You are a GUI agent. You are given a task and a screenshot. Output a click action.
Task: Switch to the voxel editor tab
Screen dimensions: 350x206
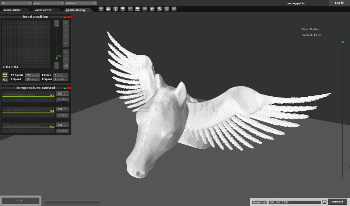click(x=43, y=10)
